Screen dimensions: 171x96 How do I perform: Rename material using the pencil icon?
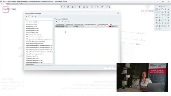pyautogui.click(x=32, y=16)
